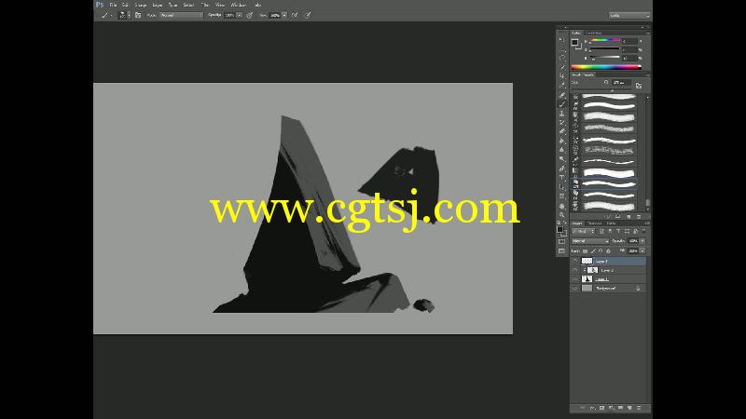Select the Path Selection tool

[562, 187]
